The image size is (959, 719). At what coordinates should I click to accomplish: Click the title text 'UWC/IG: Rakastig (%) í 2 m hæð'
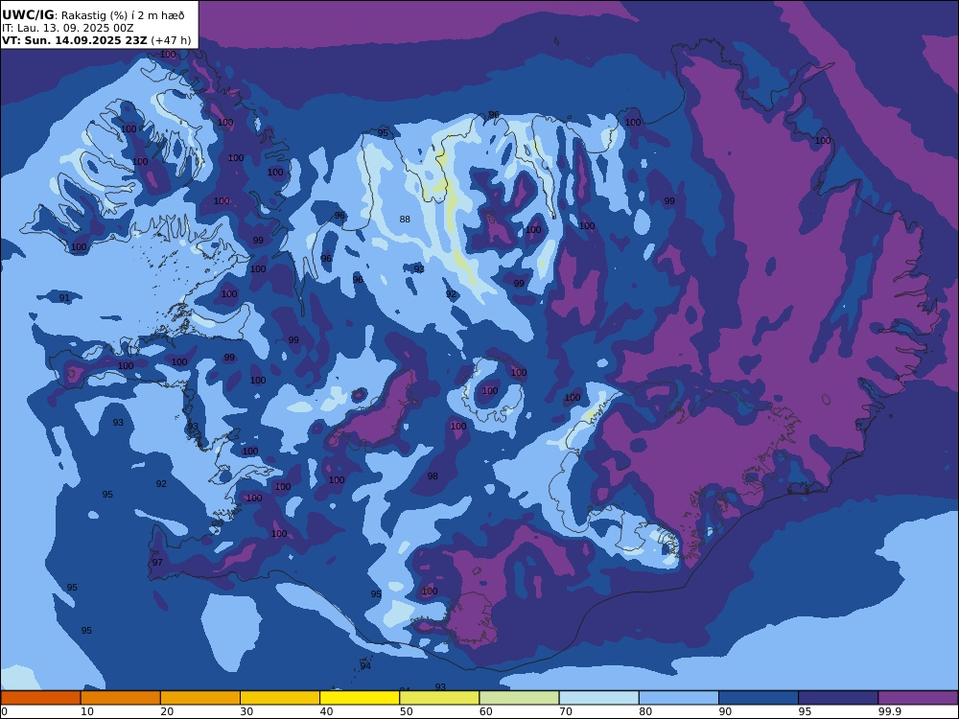(93, 15)
